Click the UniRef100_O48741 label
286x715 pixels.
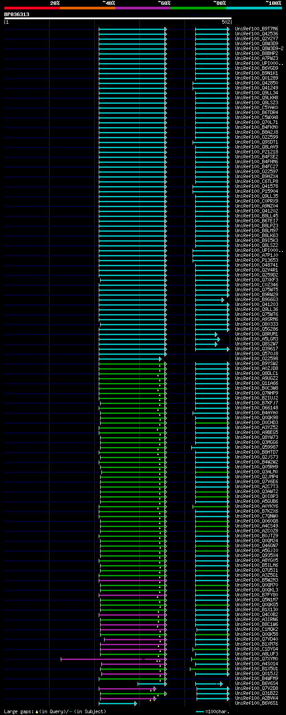tap(257, 265)
